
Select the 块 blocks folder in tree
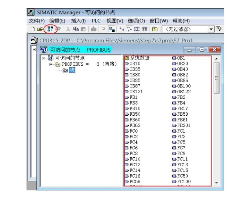72,70
